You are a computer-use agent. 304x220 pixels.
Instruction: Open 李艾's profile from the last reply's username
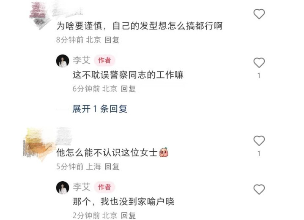coord(82,187)
